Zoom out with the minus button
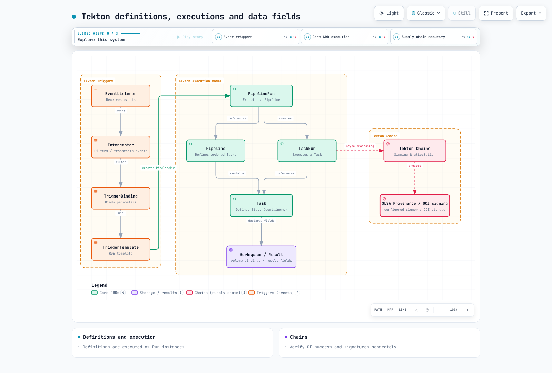This screenshot has height=373, width=552. (x=440, y=310)
